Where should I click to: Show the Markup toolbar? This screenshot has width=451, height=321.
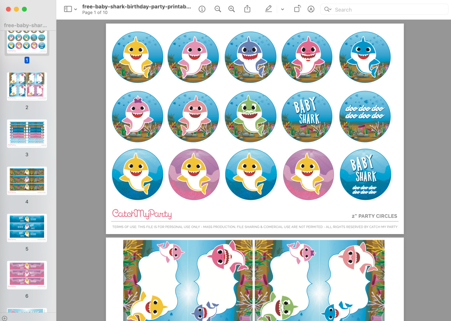[311, 9]
